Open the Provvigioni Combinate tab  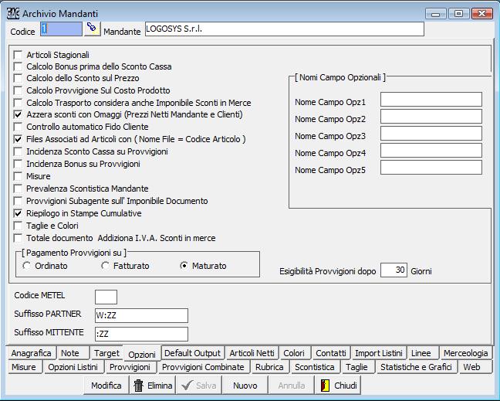pos(203,367)
